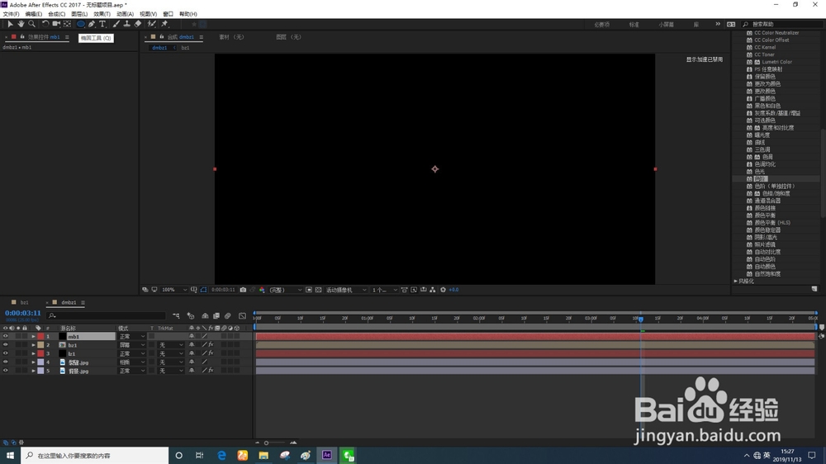Open the active camera view dropdown

(345, 290)
